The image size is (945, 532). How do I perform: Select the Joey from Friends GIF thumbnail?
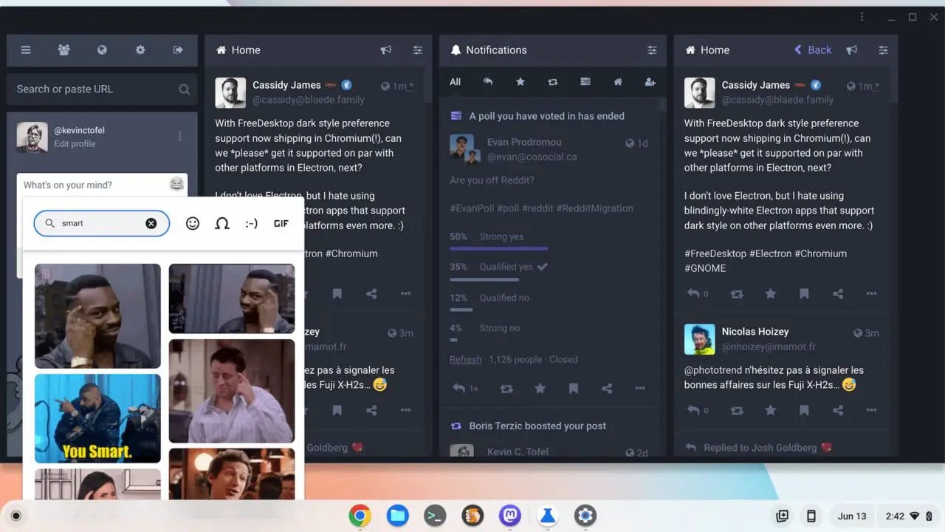coord(232,390)
